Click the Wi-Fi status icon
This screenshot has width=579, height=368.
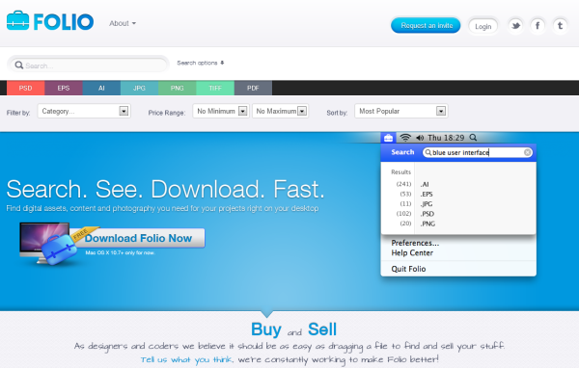click(x=405, y=138)
